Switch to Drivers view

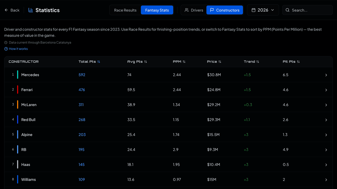[x=194, y=10]
